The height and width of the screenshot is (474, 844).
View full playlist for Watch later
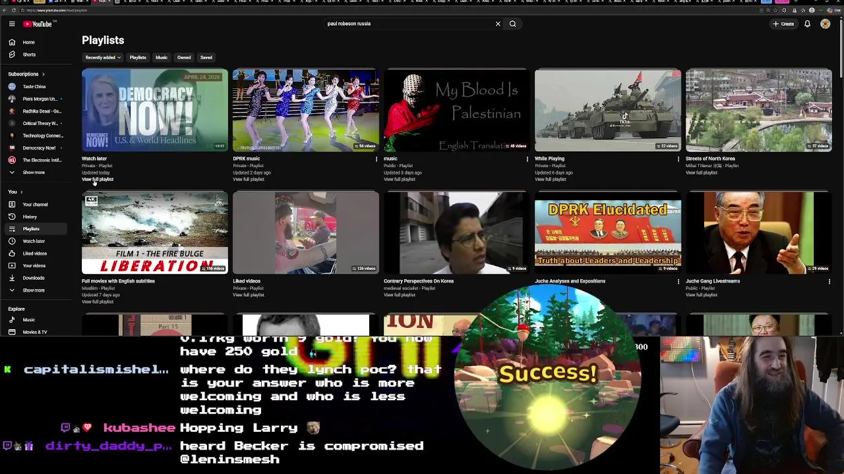click(x=98, y=179)
